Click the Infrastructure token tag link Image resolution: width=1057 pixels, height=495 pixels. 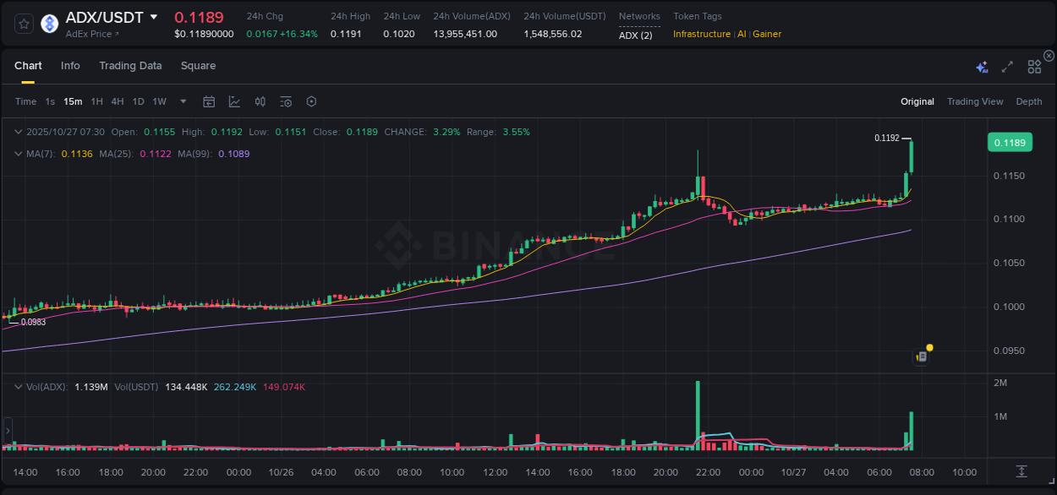703,34
